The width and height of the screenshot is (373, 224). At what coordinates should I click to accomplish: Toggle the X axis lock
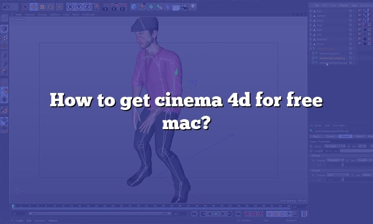70,7
